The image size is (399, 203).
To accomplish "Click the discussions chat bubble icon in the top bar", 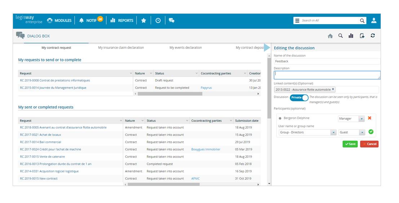I will click(172, 21).
